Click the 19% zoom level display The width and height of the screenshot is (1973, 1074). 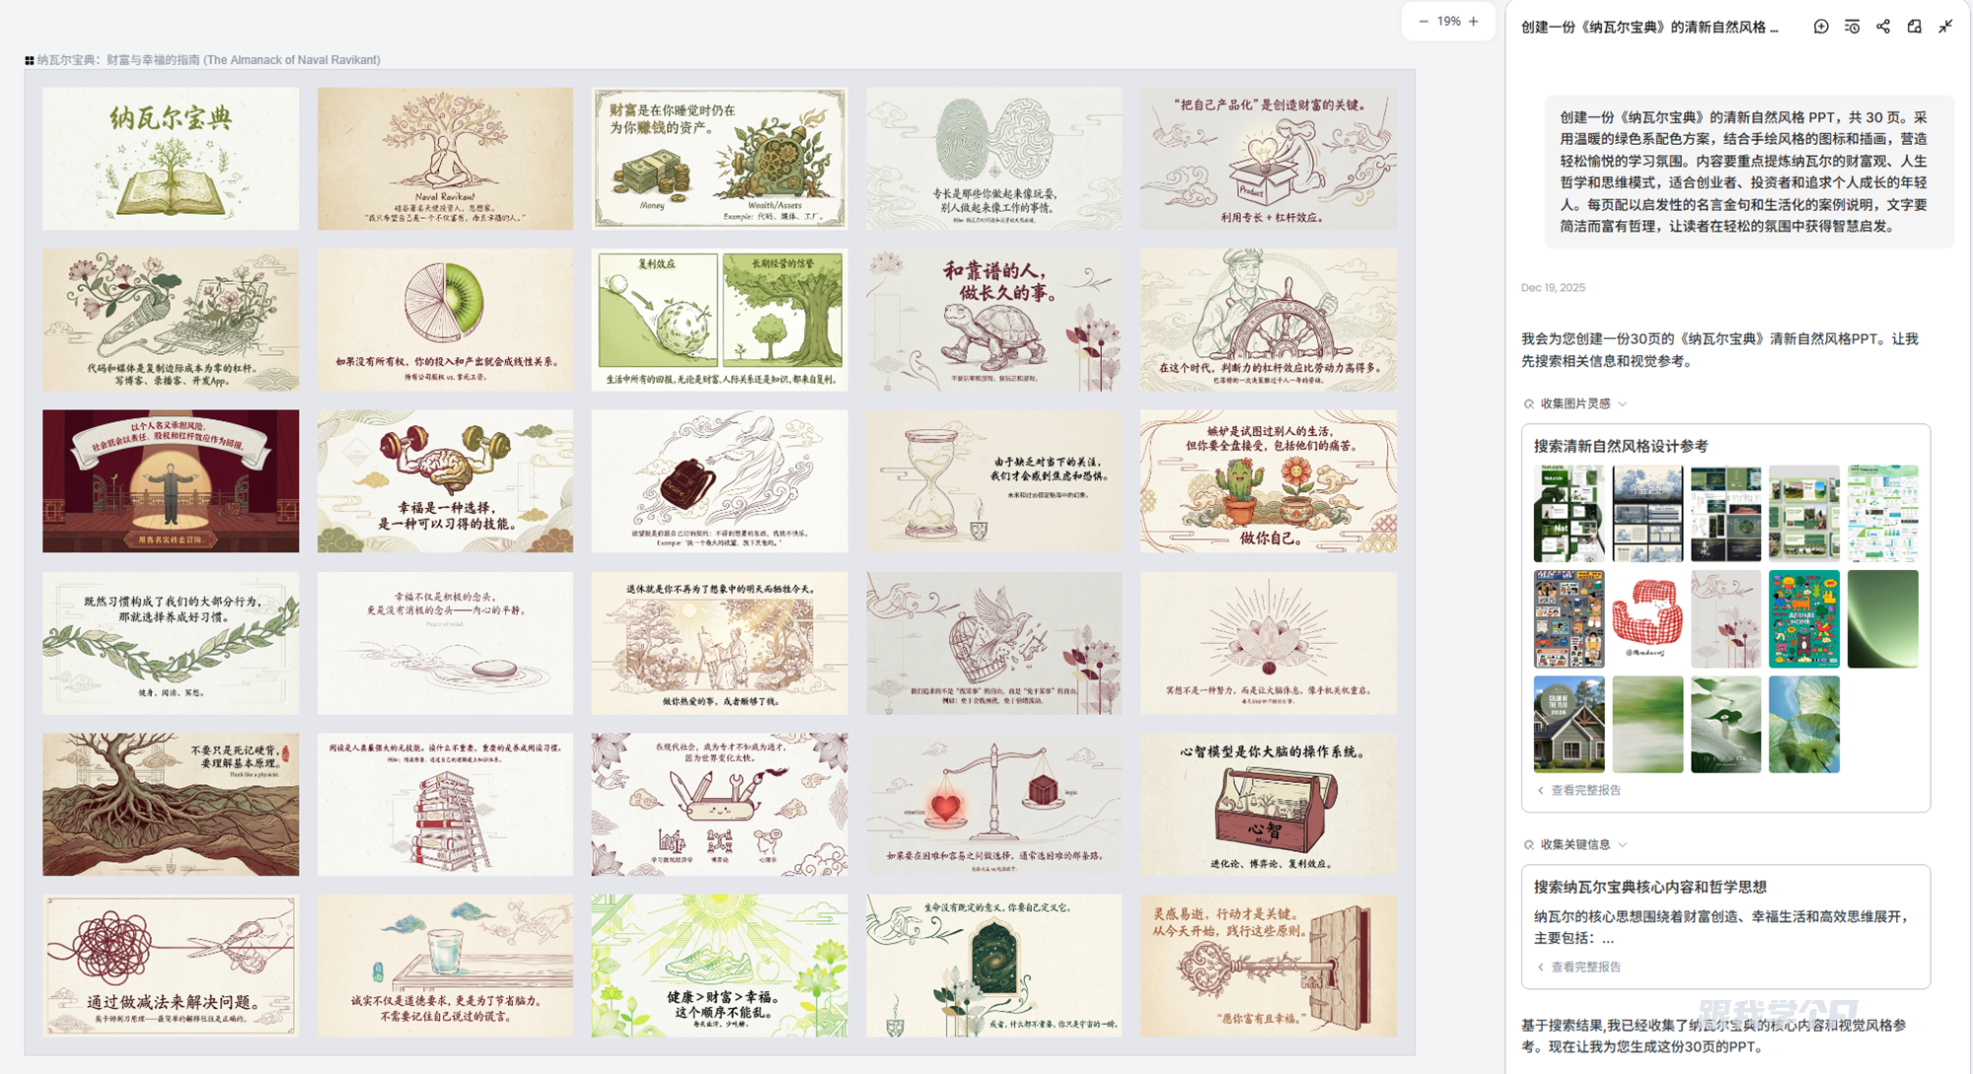pos(1448,22)
